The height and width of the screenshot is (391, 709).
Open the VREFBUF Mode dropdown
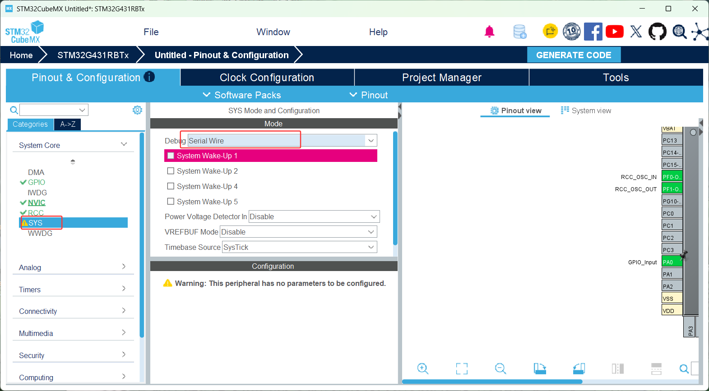298,232
